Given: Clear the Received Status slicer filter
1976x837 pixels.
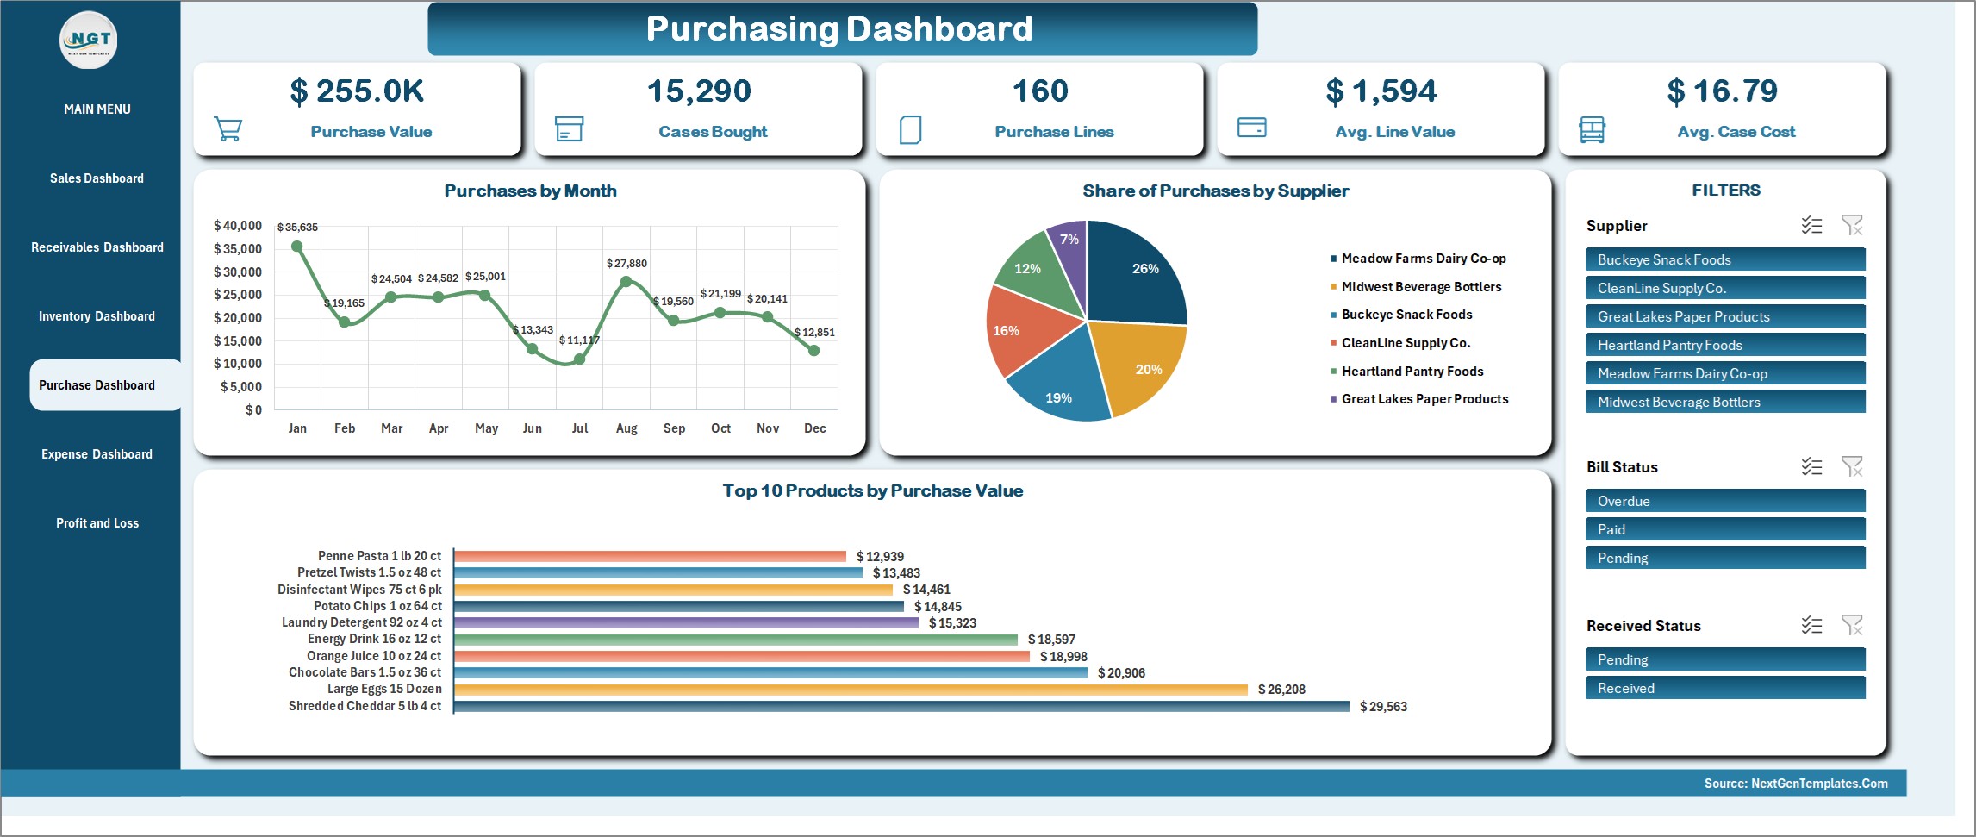Looking at the screenshot, I should (1852, 625).
